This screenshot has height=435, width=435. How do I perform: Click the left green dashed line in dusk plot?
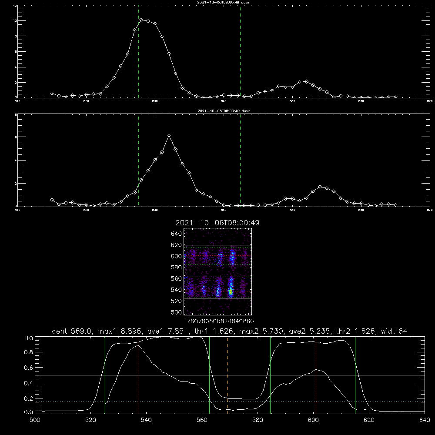point(138,160)
